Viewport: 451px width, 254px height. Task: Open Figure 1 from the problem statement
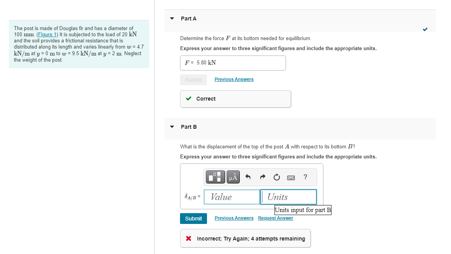coord(47,34)
